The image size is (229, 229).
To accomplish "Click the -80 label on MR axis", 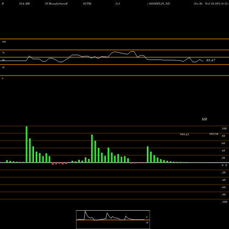I will point(224,195).
